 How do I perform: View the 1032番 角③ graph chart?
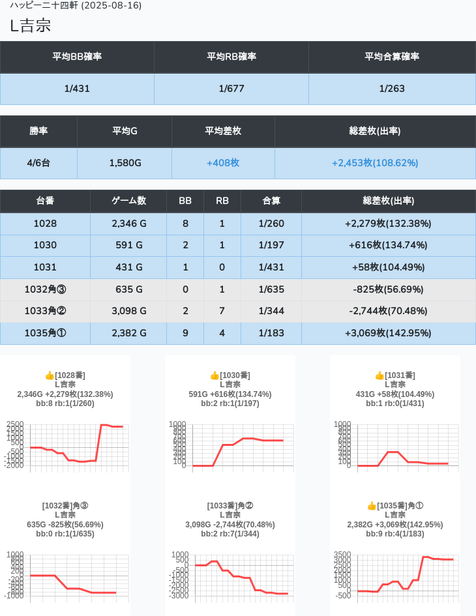[x=65, y=575]
